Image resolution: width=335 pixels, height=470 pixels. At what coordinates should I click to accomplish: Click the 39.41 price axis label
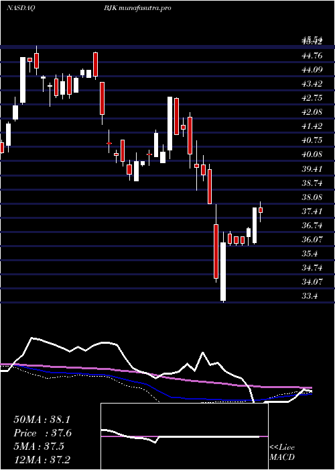[x=312, y=169]
